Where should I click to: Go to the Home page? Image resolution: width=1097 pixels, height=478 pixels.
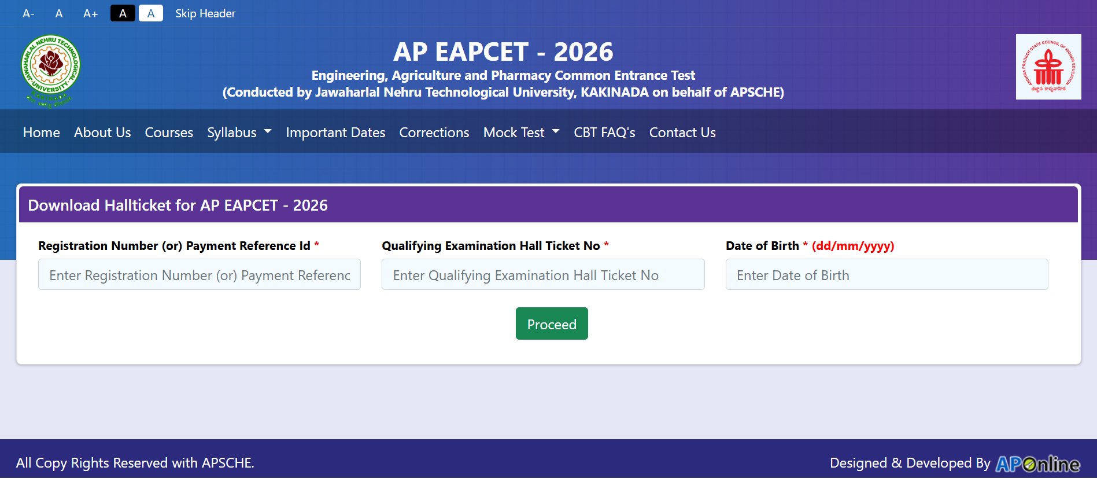tap(42, 133)
